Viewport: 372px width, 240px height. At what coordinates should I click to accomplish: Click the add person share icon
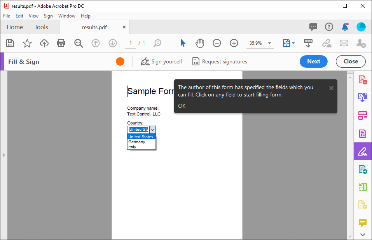tap(361, 43)
